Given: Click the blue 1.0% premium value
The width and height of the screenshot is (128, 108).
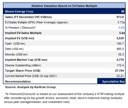Looking at the screenshot, I should click(x=122, y=28).
